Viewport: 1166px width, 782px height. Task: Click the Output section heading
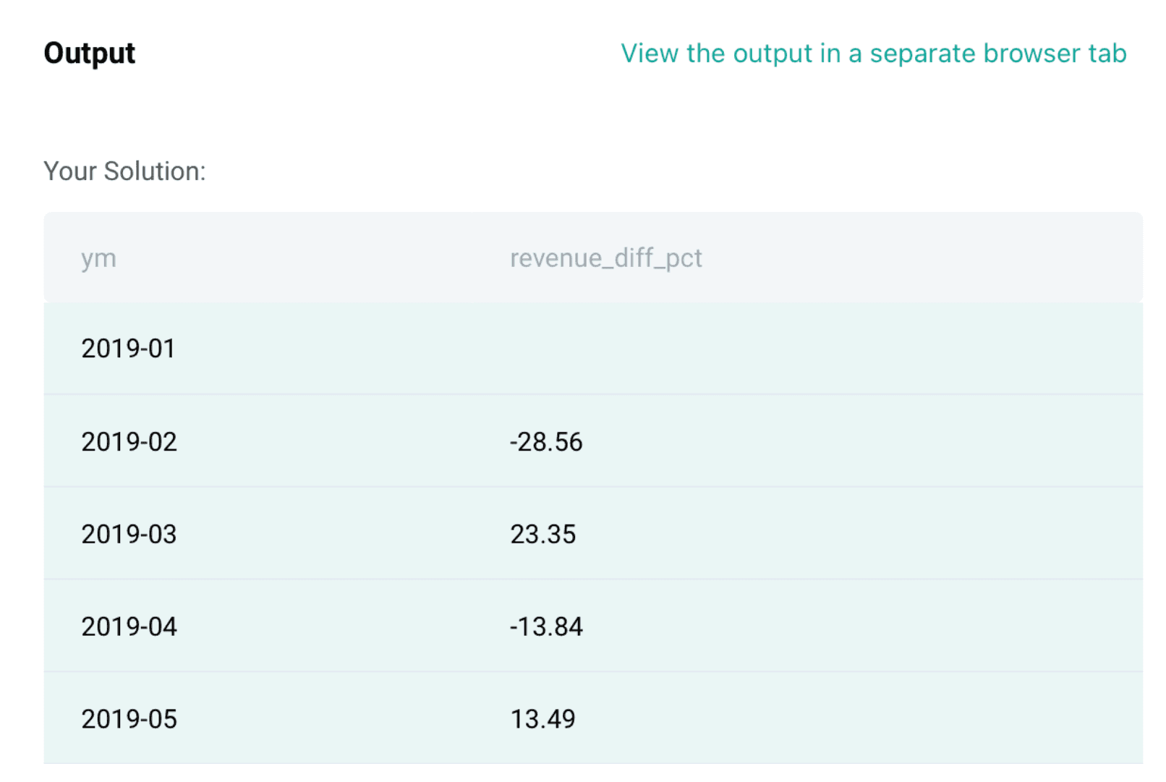pos(90,54)
